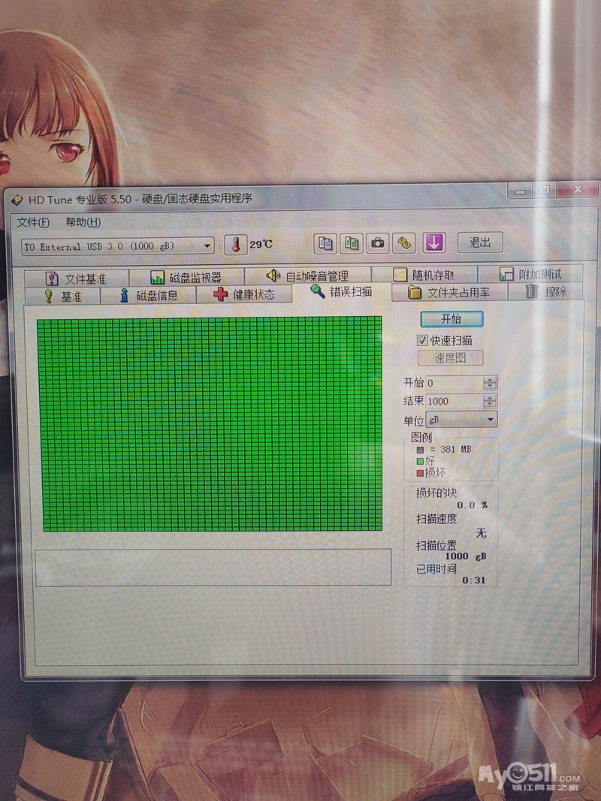
Task: Click the copy text to clipboard icon
Action: click(325, 243)
